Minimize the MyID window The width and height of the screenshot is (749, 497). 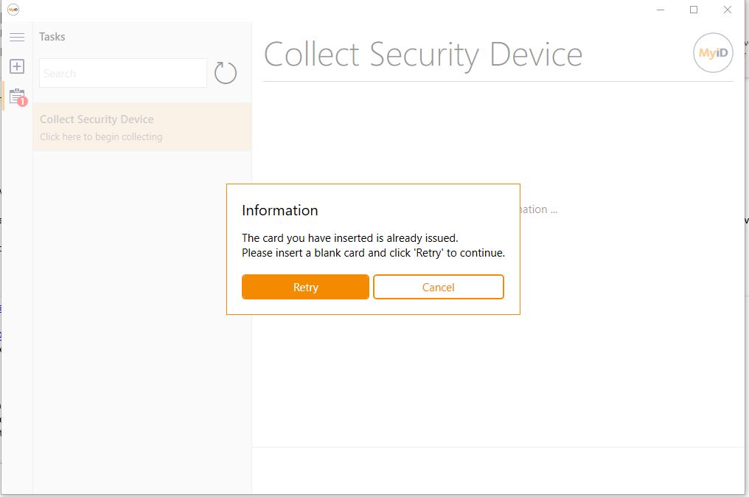point(661,10)
